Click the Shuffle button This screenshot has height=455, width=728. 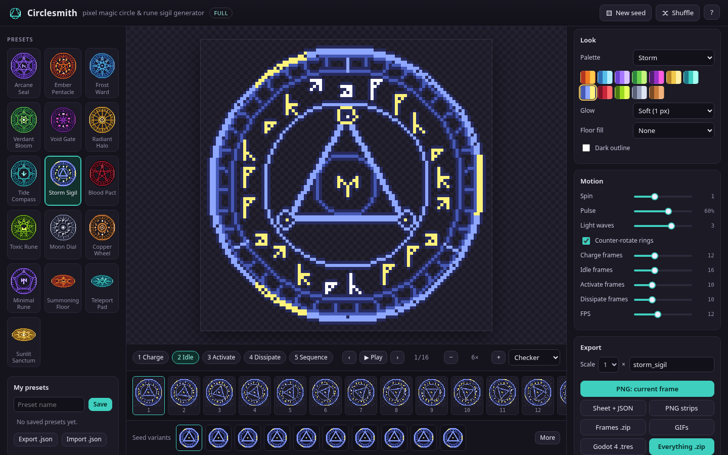pyautogui.click(x=677, y=13)
